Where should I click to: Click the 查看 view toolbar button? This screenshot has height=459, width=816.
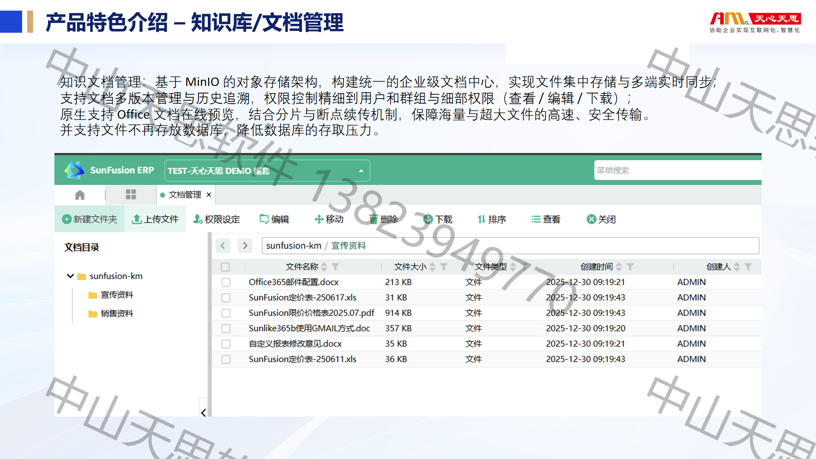(546, 219)
